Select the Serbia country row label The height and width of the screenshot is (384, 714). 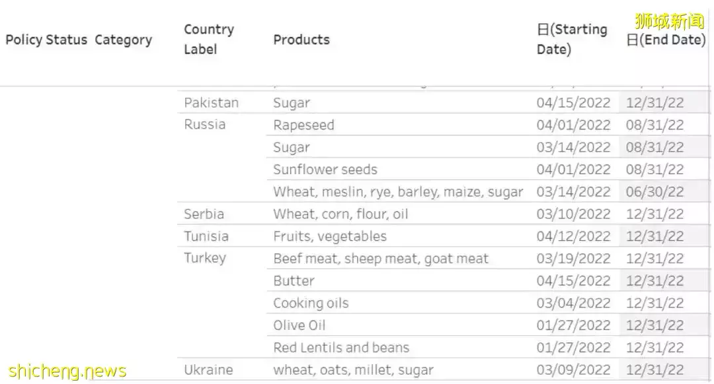(204, 214)
